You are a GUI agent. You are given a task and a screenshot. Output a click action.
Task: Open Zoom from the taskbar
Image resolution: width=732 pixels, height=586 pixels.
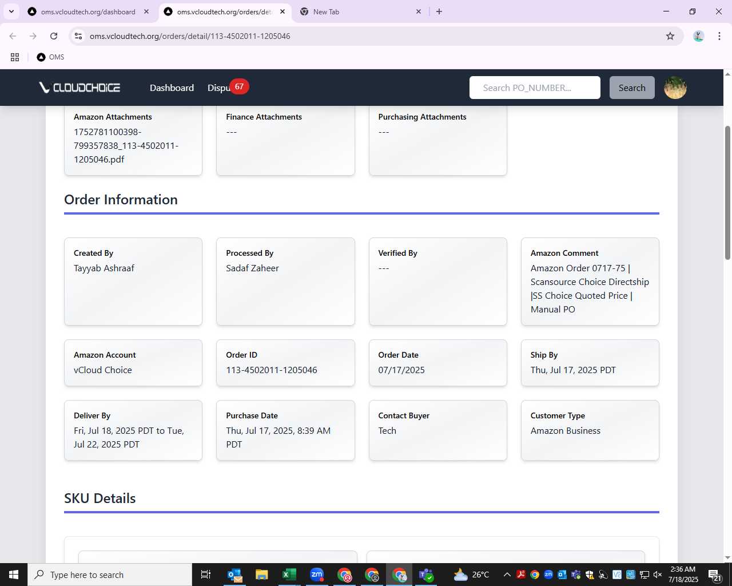click(x=317, y=575)
